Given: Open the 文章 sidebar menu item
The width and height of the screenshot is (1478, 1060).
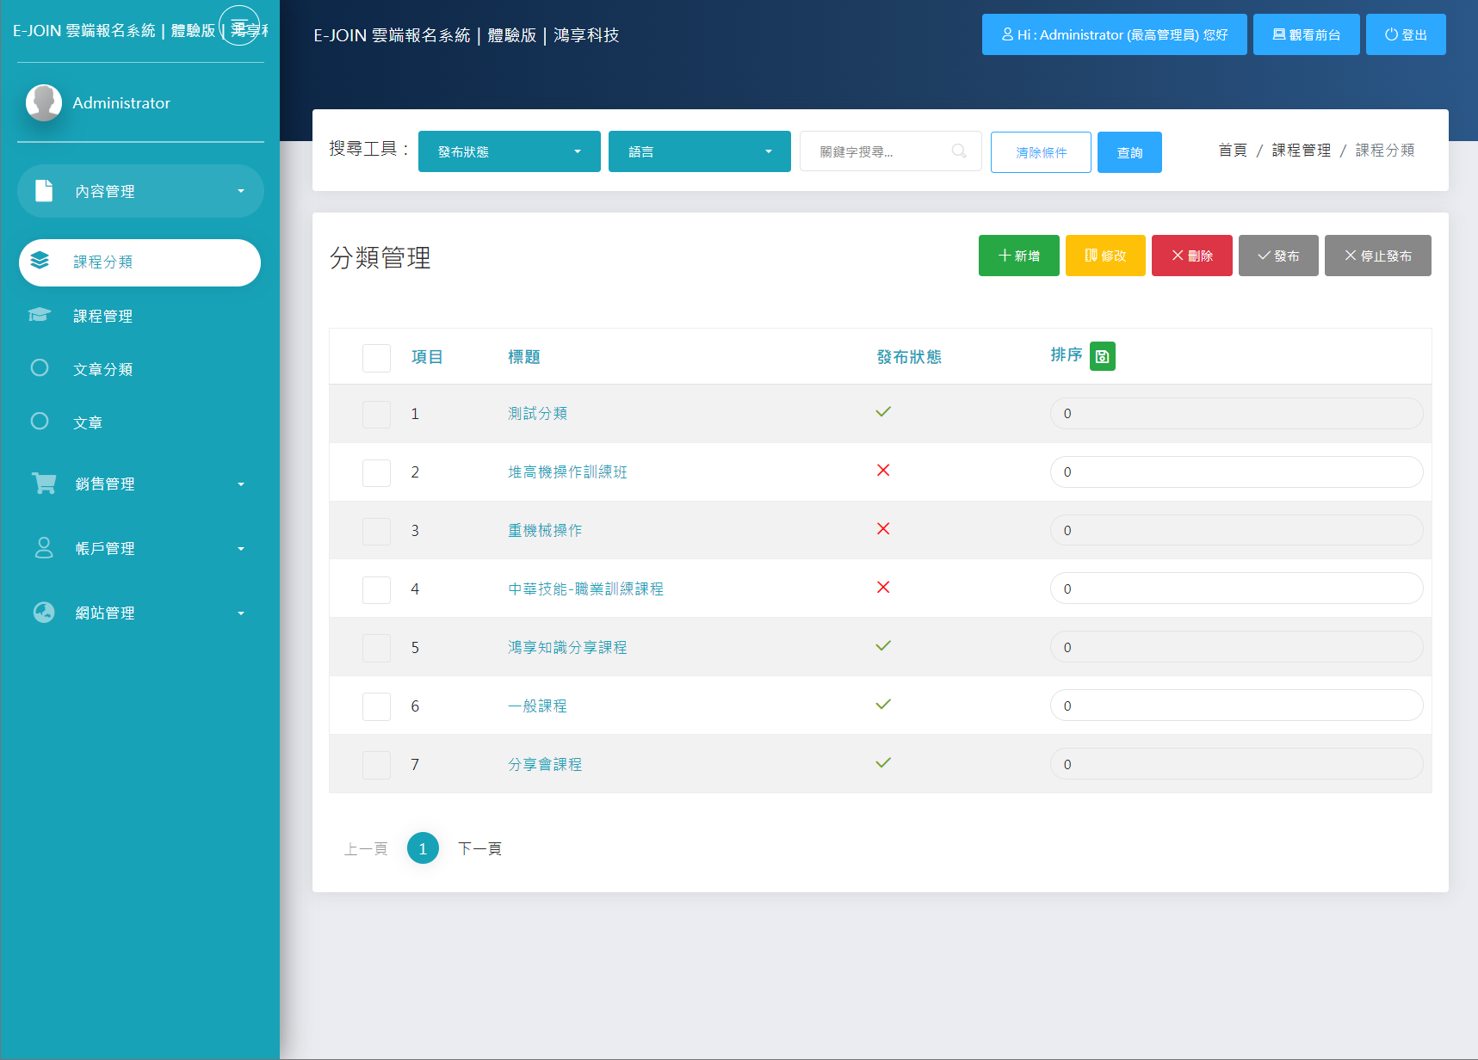Looking at the screenshot, I should coord(88,422).
